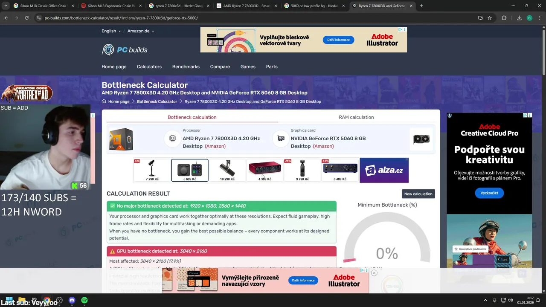This screenshot has width=546, height=307.
Task: Expand the Amazon.de store dropdown
Action: click(x=140, y=31)
